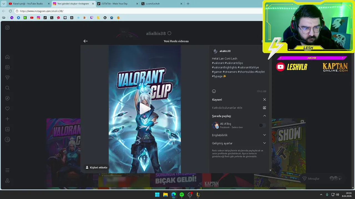
Task: Open the Dashboard chart icon in sidebar
Action: pos(7,129)
